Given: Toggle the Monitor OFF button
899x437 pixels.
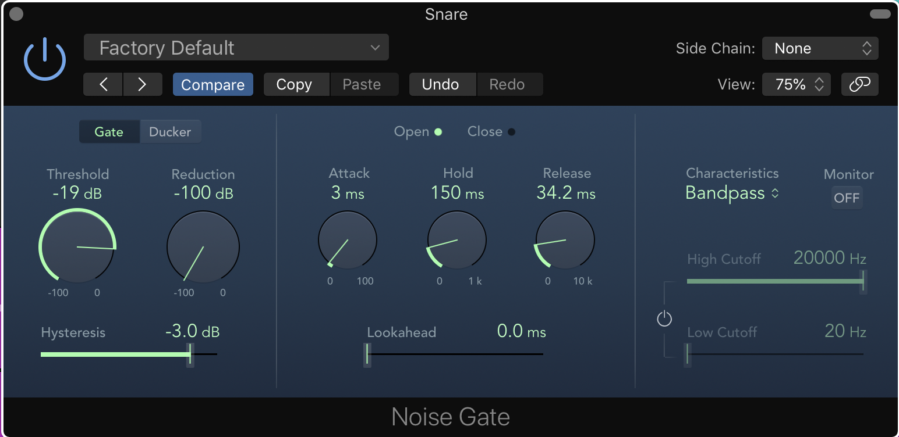Looking at the screenshot, I should point(847,198).
